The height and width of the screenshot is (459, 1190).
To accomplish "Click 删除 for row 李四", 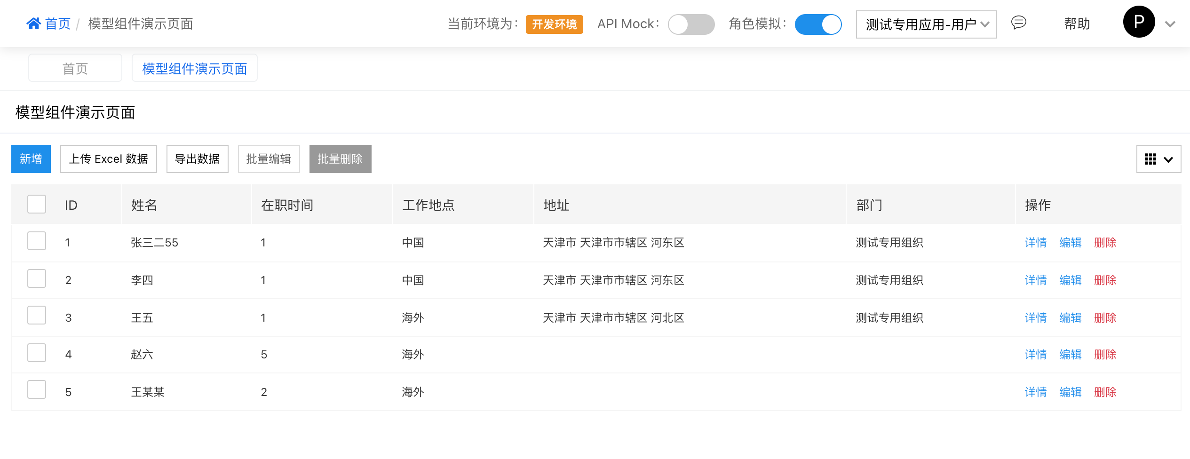I will click(1105, 280).
